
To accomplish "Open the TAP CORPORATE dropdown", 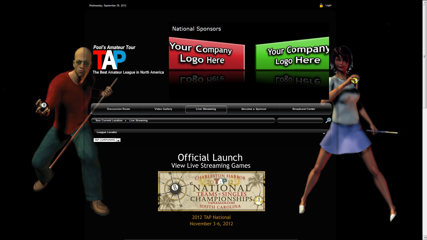I will (x=107, y=140).
